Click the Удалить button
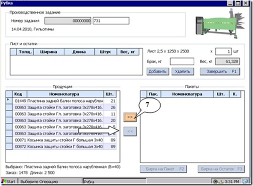Viewport: 253px width, 186px height. click(183, 71)
